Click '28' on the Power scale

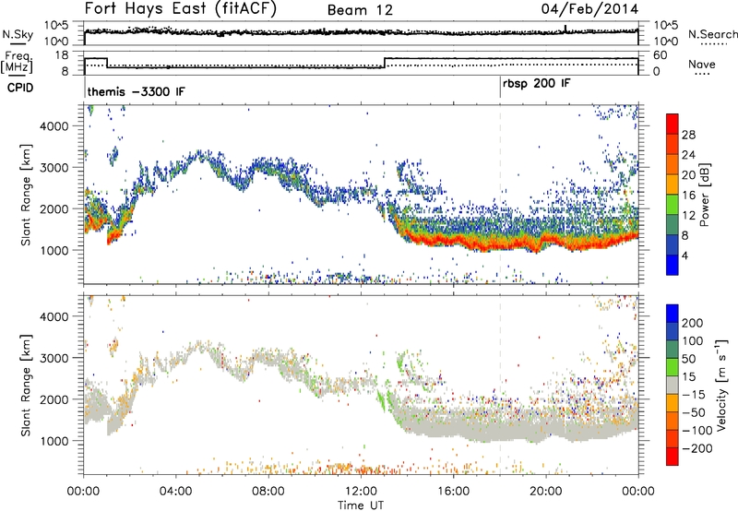click(x=688, y=135)
